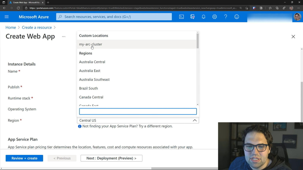Open the browser profile picture

point(291,8)
